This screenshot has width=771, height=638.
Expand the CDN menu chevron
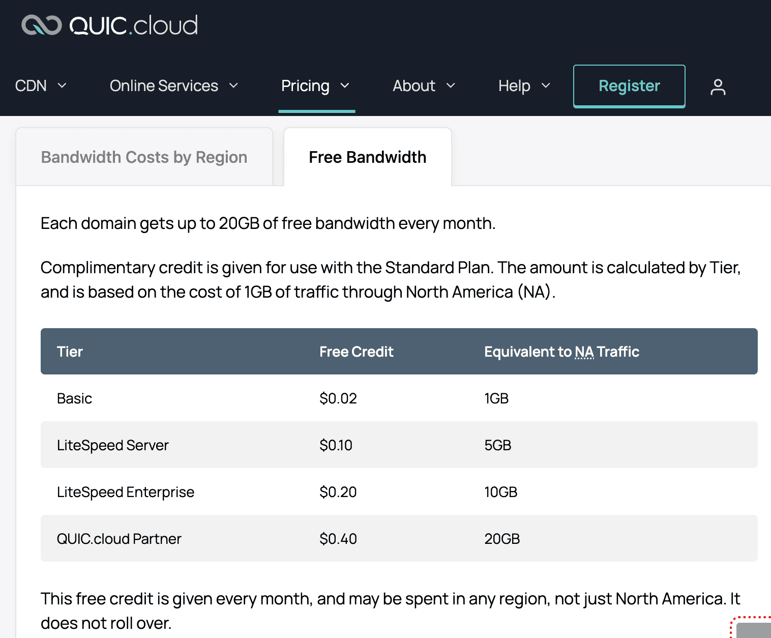[x=62, y=85]
